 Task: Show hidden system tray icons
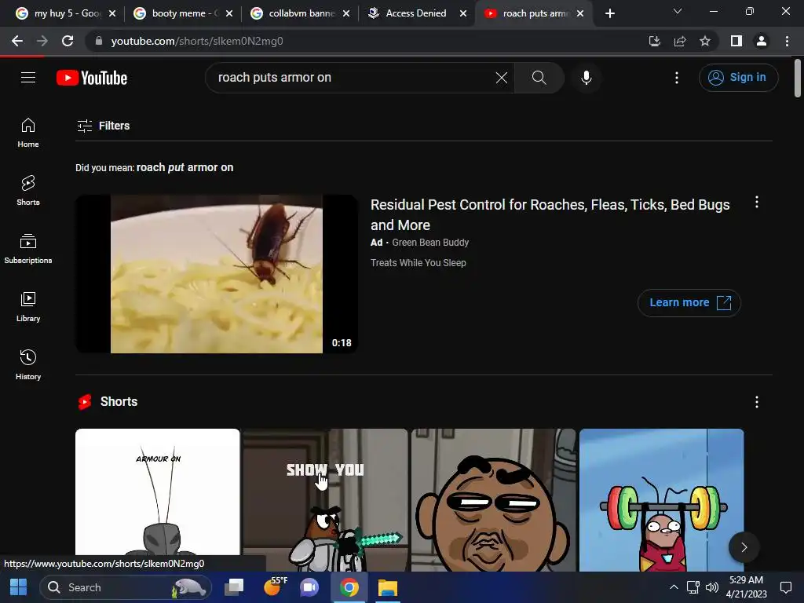[674, 587]
